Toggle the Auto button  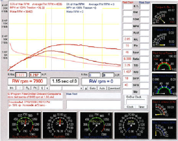[x=102, y=88]
